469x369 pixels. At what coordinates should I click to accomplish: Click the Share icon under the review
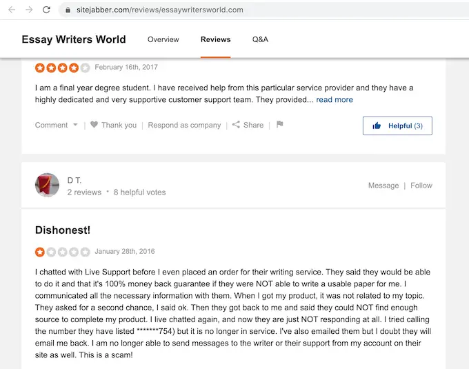point(236,125)
